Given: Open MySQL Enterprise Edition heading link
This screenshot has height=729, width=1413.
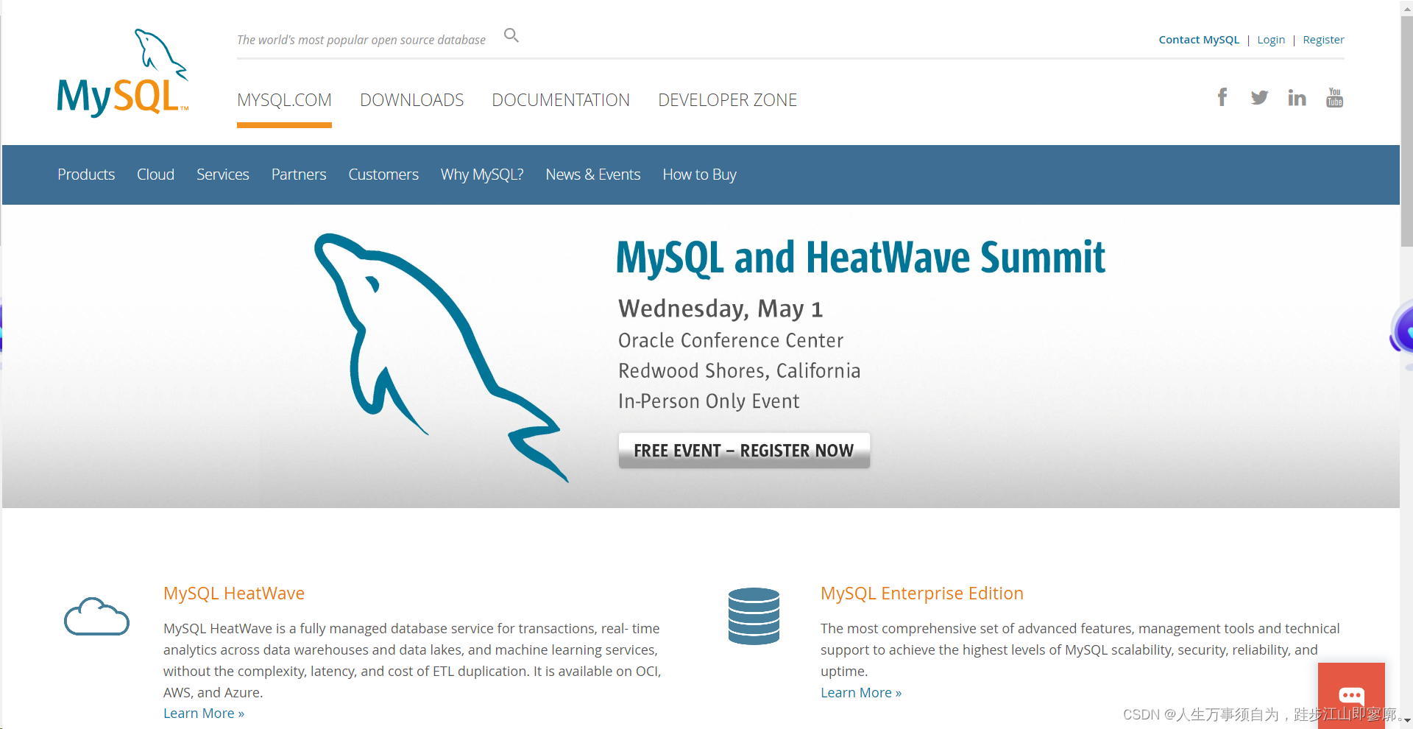Looking at the screenshot, I should click(922, 594).
